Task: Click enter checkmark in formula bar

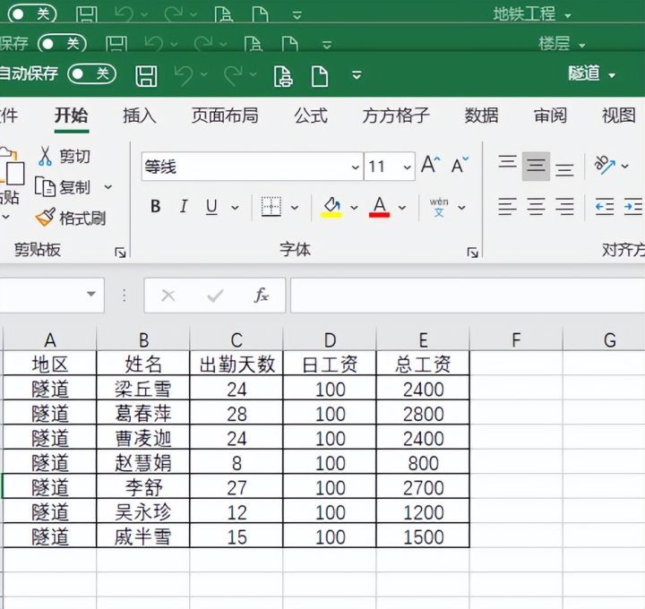Action: tap(215, 296)
